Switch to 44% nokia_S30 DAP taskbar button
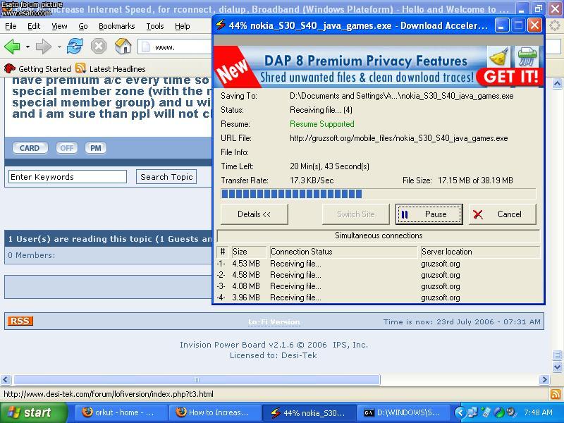This screenshot has width=564, height=423. (309, 412)
